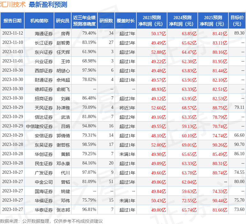
Task: Click target price 74.55
Action: (239, 172)
